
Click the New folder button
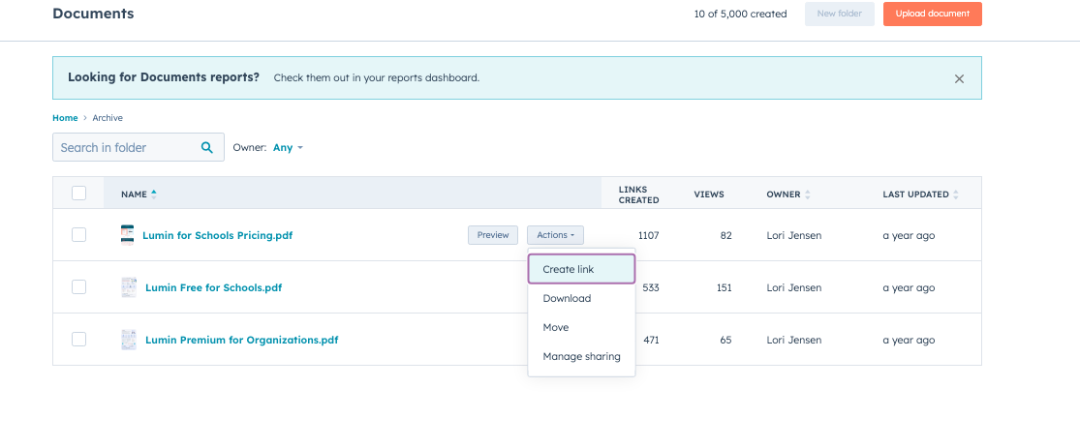[x=840, y=14]
